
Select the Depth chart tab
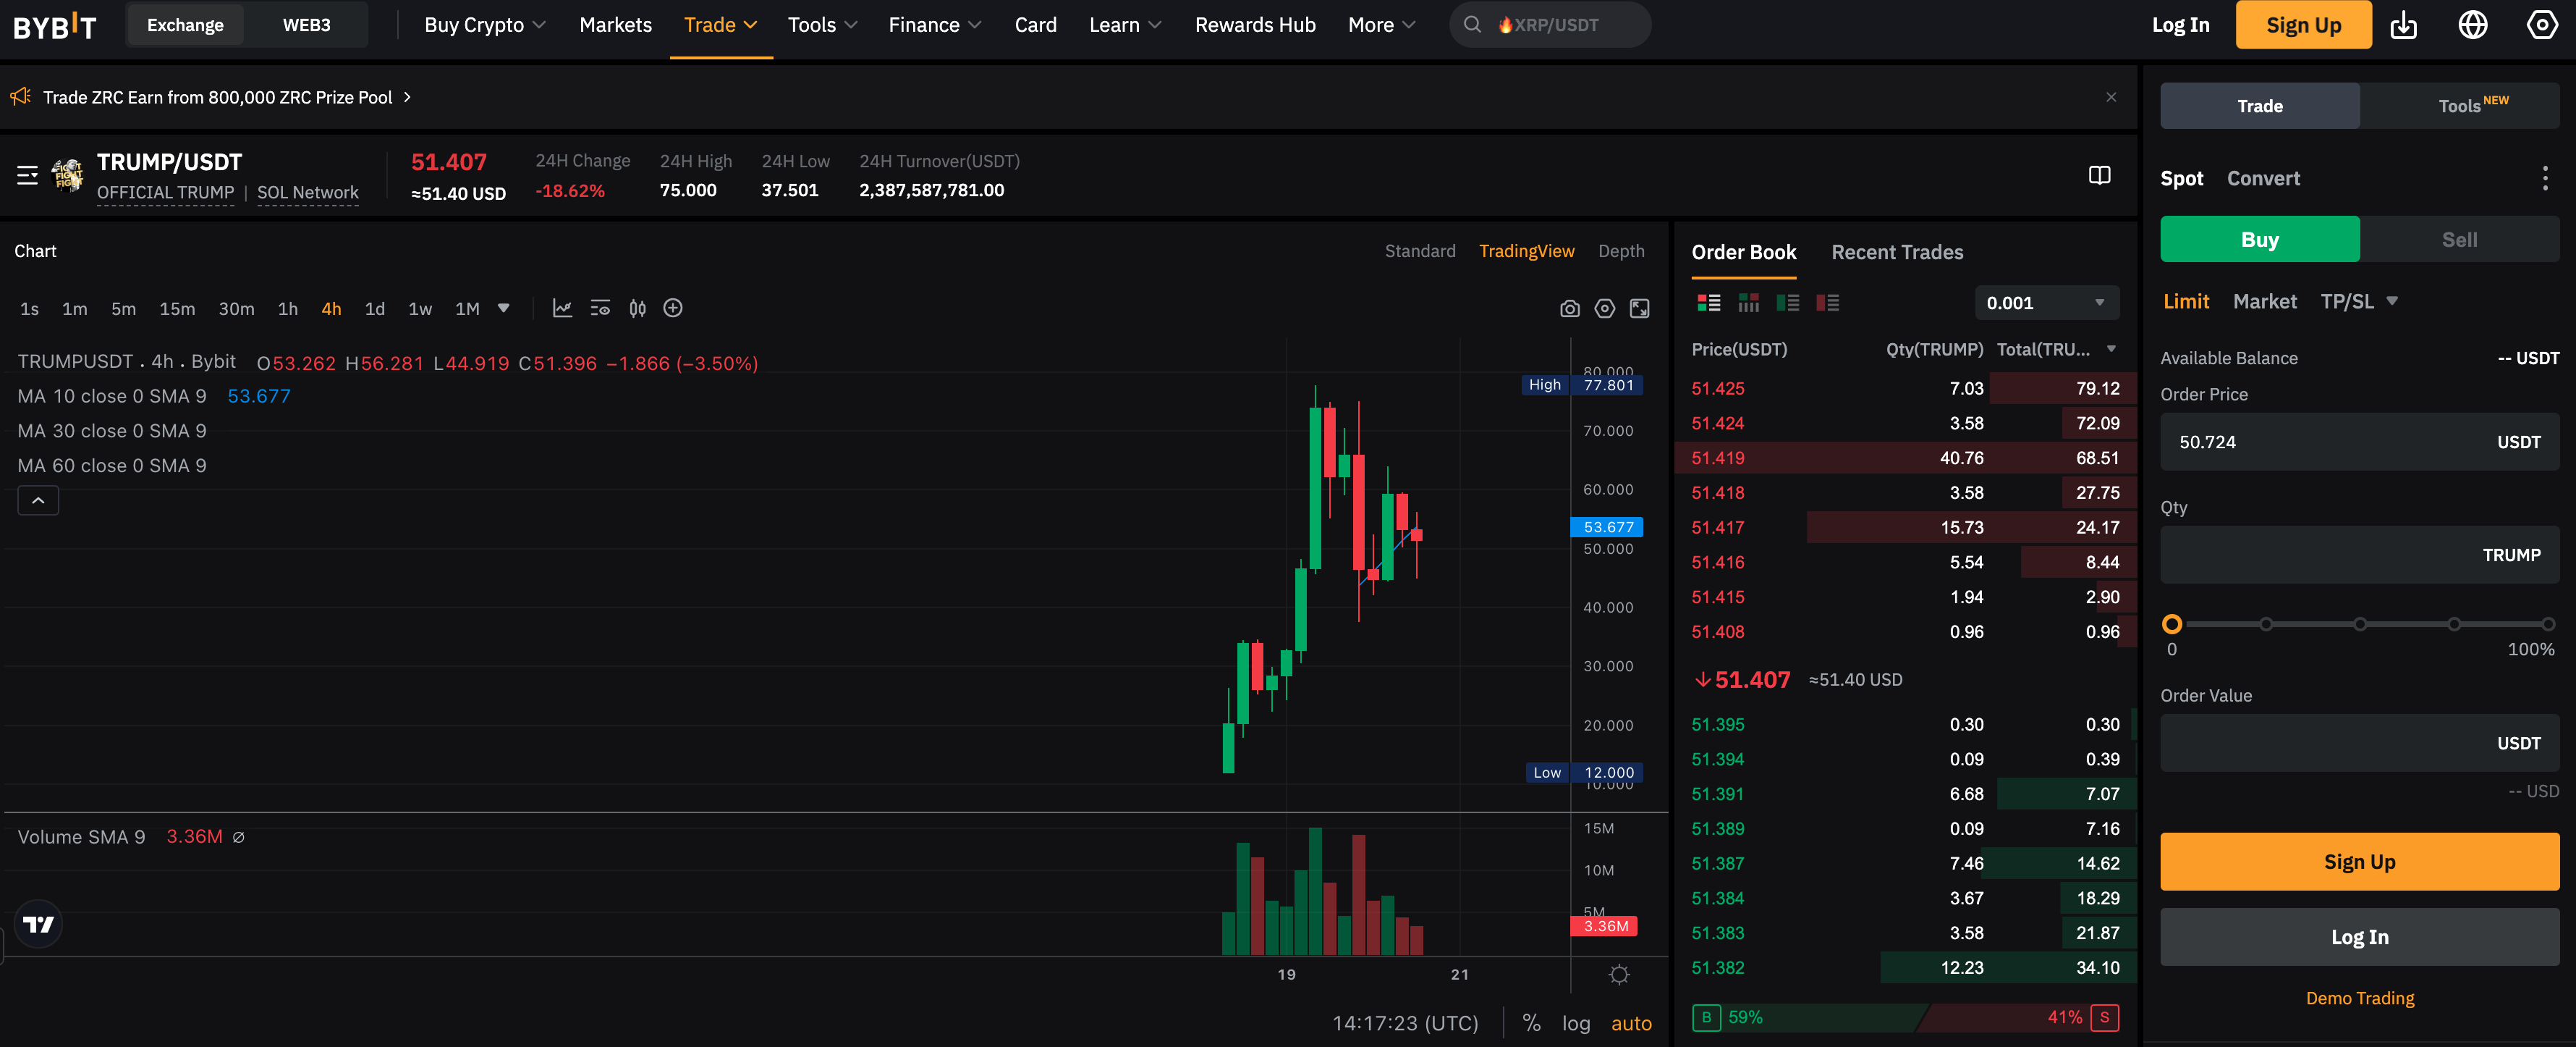click(x=1620, y=251)
